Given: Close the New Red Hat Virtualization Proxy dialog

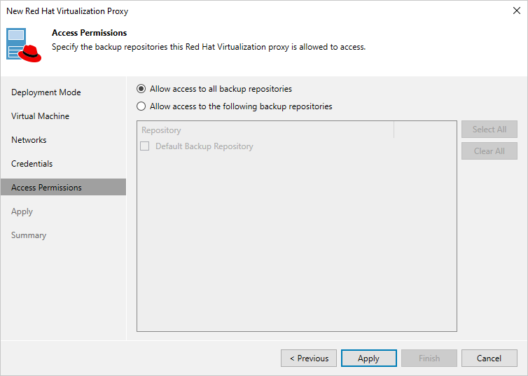Looking at the screenshot, I should (516, 11).
